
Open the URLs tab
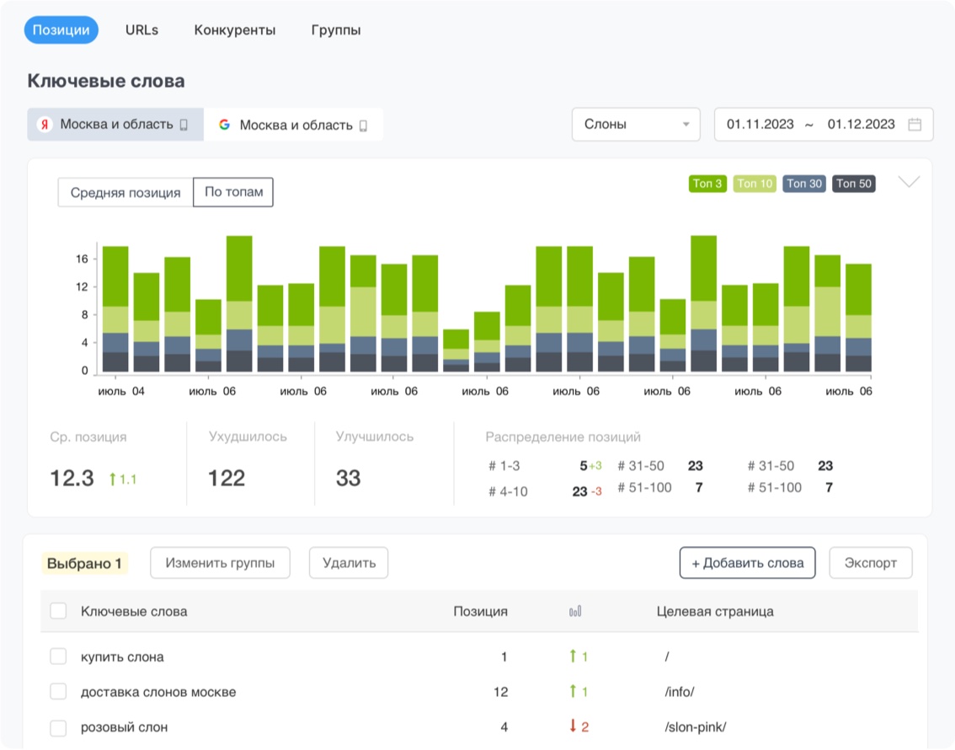[x=141, y=30]
